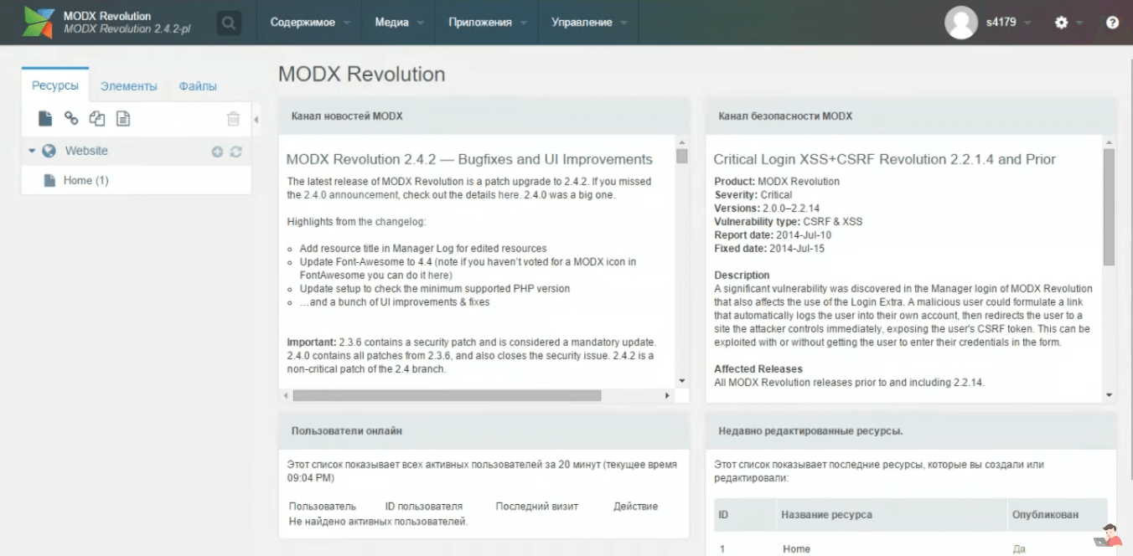The height and width of the screenshot is (556, 1133).
Task: Click the horizontal scrollbar in news panel
Action: click(447, 395)
